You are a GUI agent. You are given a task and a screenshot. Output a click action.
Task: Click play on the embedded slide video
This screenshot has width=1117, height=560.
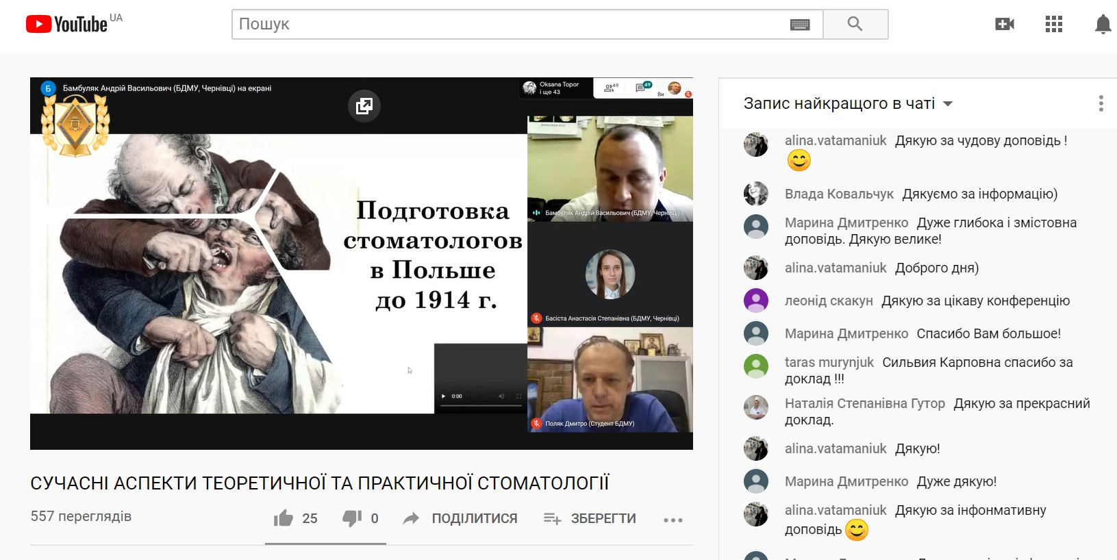pyautogui.click(x=443, y=396)
